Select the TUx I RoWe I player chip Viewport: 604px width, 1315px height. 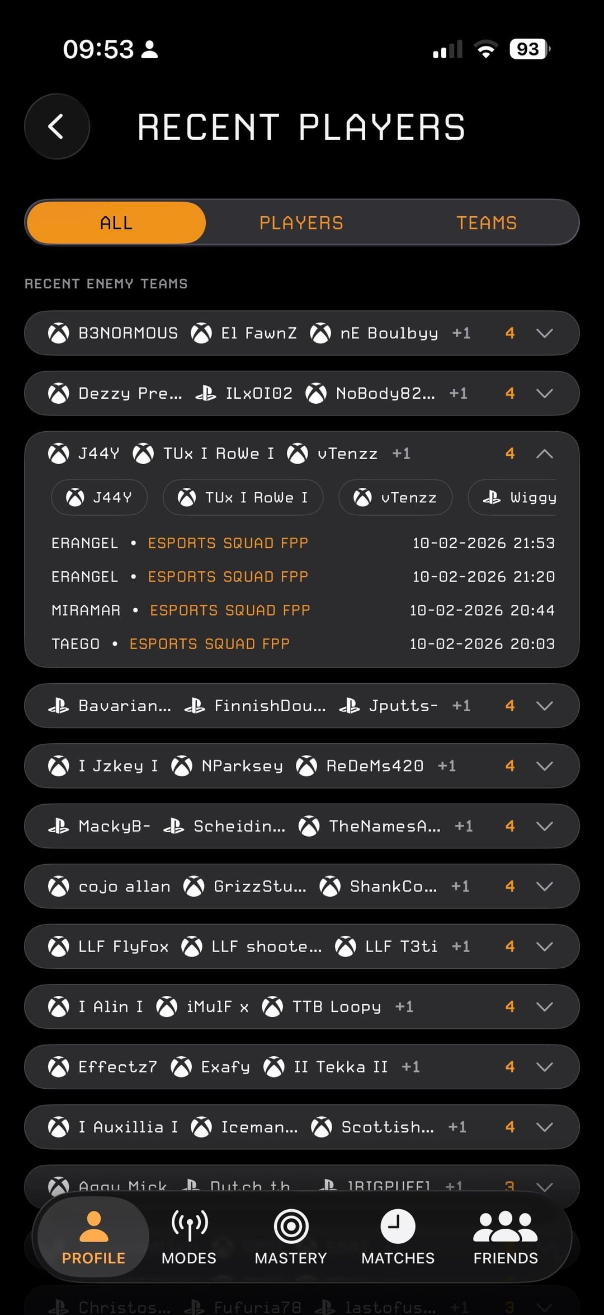pos(243,497)
